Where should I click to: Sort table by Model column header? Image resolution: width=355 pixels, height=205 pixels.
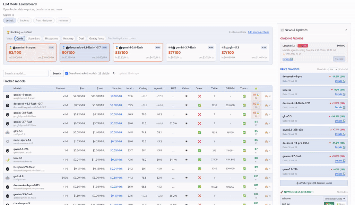tap(18, 88)
